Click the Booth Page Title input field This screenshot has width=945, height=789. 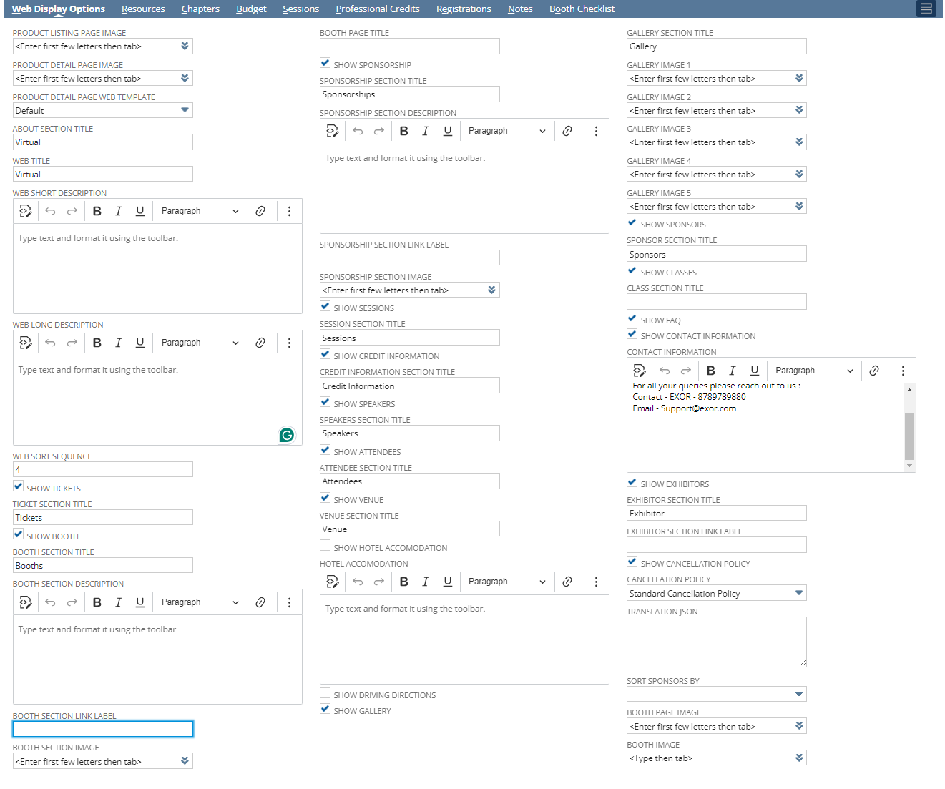pos(409,46)
